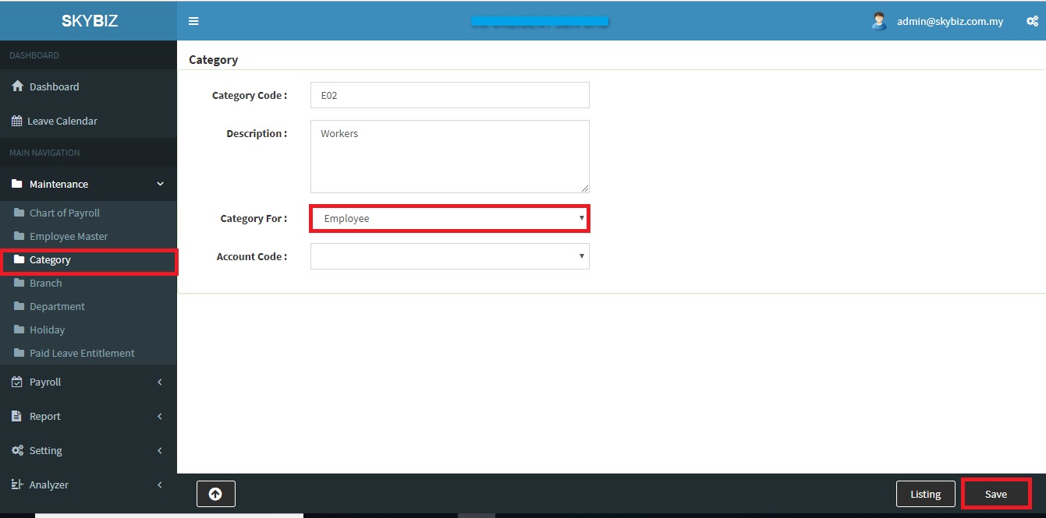Screen dimensions: 1046x518
Task: Open Leave Calendar from sidebar
Action: pyautogui.click(x=62, y=121)
